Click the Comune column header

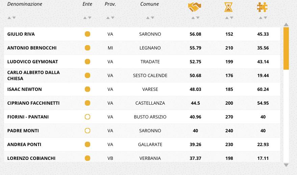pyautogui.click(x=149, y=4)
